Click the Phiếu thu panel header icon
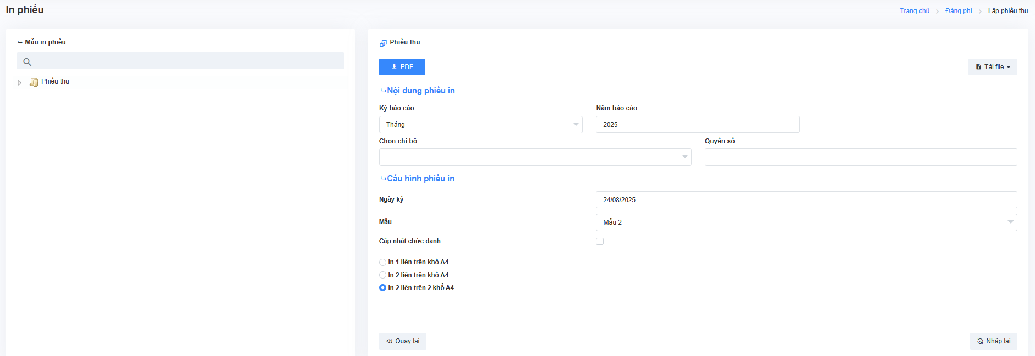The width and height of the screenshot is (1035, 356). tap(383, 43)
